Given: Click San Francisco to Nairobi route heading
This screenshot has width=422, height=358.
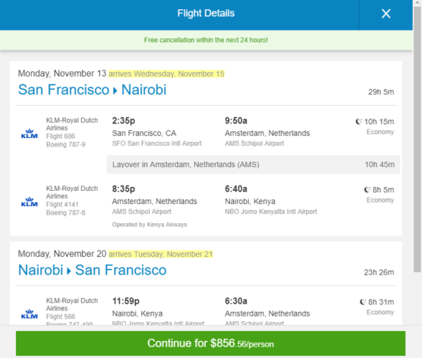Looking at the screenshot, I should point(92,90).
